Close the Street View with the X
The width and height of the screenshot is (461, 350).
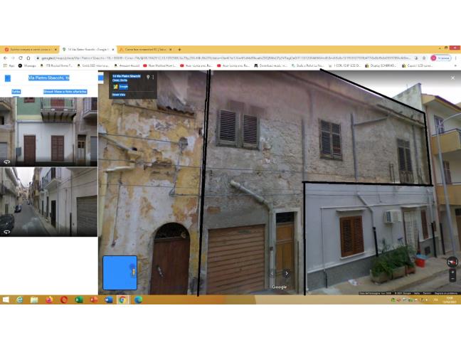click(x=452, y=78)
